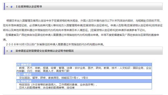
Task: Click the bullet before section Ⅱ heading
Action: (7, 51)
